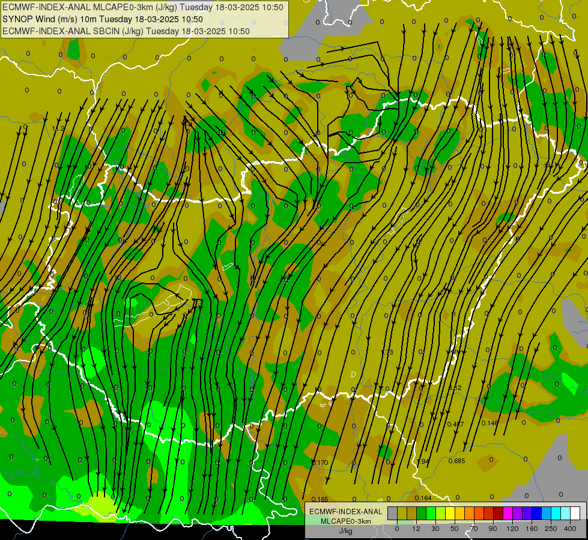Click the 0.165 value near the legend
This screenshot has width=588, height=540.
320,499
